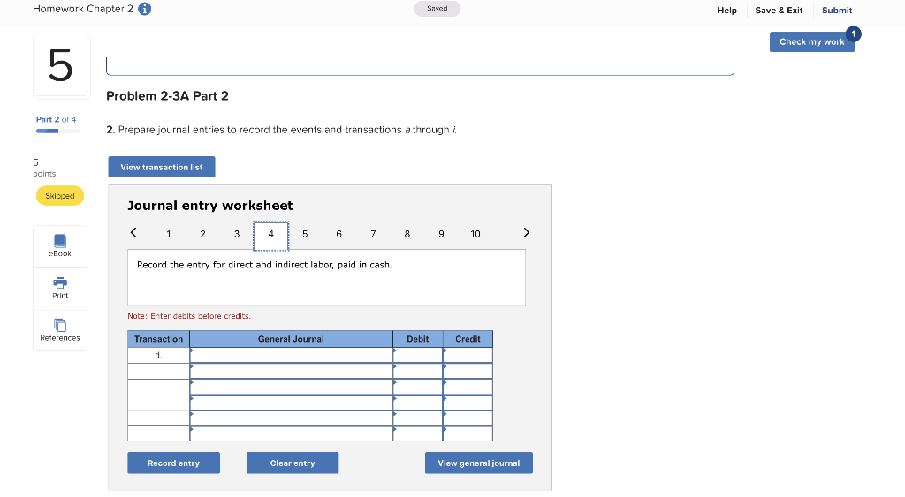Viewport: 905px width, 497px height.
Task: Select journal entry tab 9
Action: [x=441, y=234]
